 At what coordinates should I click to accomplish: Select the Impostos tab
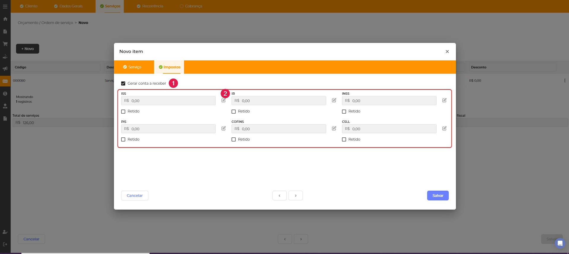169,67
